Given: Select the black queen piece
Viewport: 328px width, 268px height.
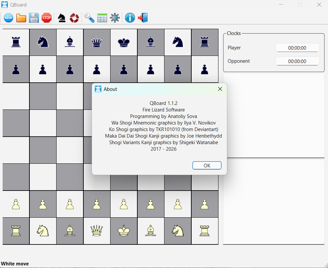Looking at the screenshot, I should 97,42.
